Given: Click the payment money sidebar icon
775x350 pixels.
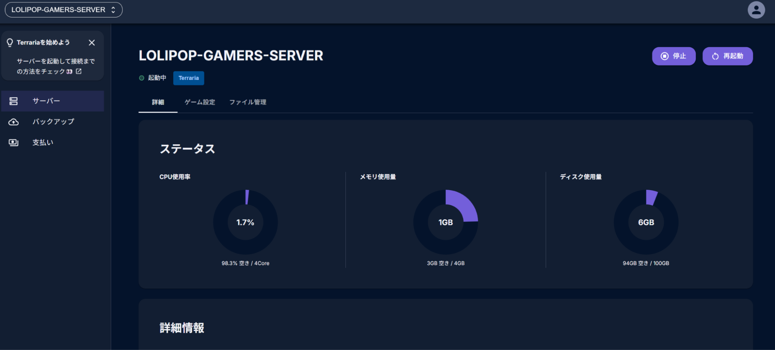Looking at the screenshot, I should [14, 142].
